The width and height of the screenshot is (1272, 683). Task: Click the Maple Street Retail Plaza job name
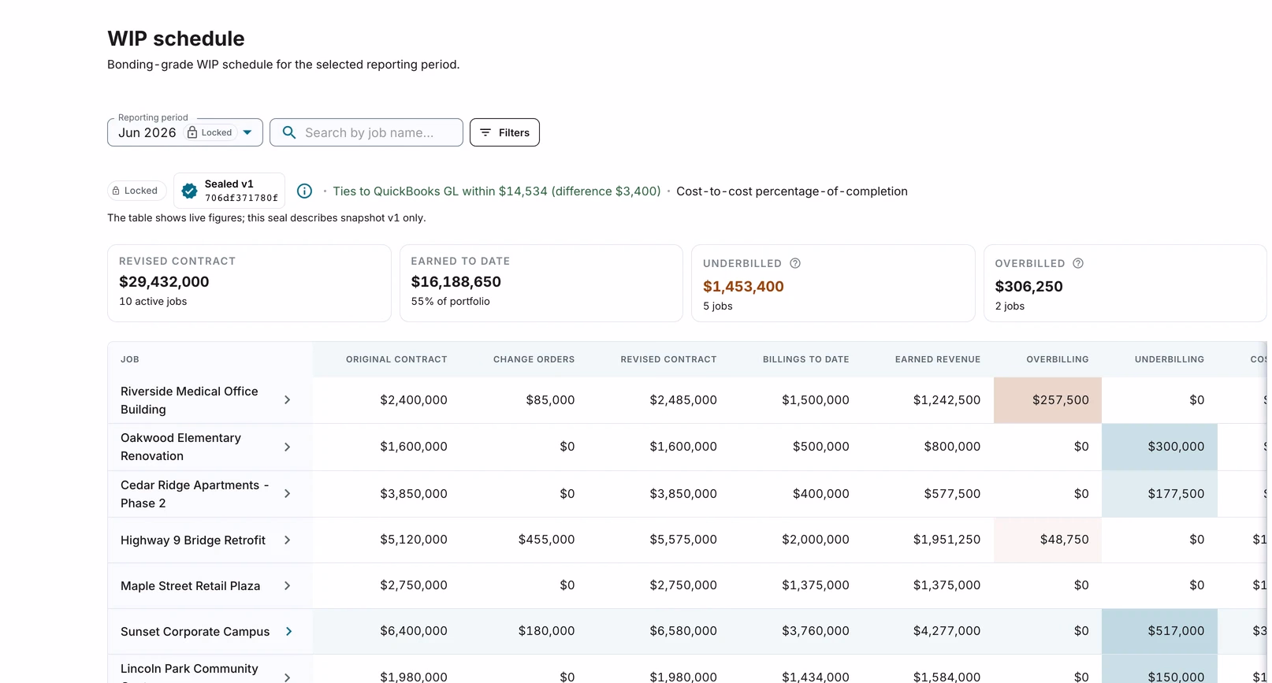coord(190,586)
